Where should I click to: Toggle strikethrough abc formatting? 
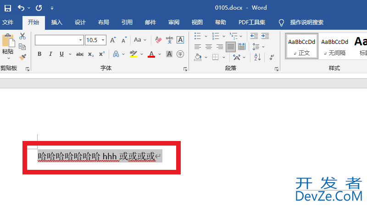tap(80, 54)
